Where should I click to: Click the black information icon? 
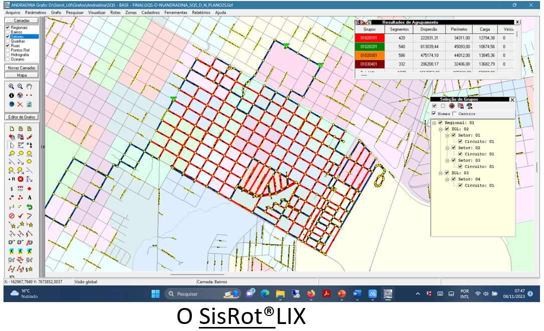[x=12, y=95]
